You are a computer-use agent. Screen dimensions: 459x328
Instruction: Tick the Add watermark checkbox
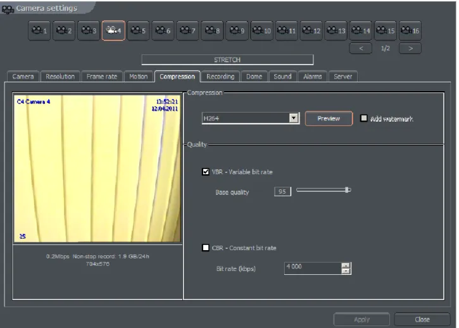363,118
